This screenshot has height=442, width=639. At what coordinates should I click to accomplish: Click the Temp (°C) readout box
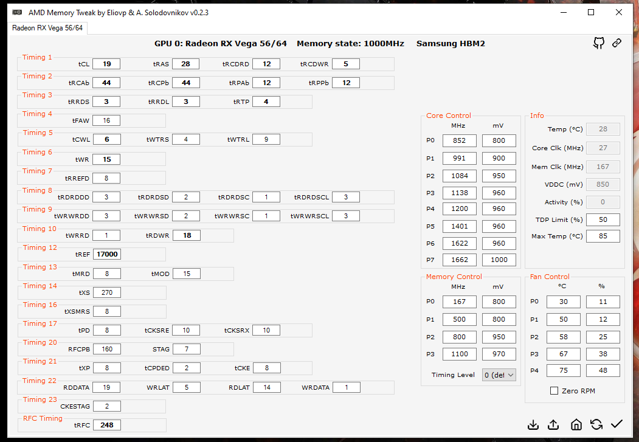click(x=603, y=129)
